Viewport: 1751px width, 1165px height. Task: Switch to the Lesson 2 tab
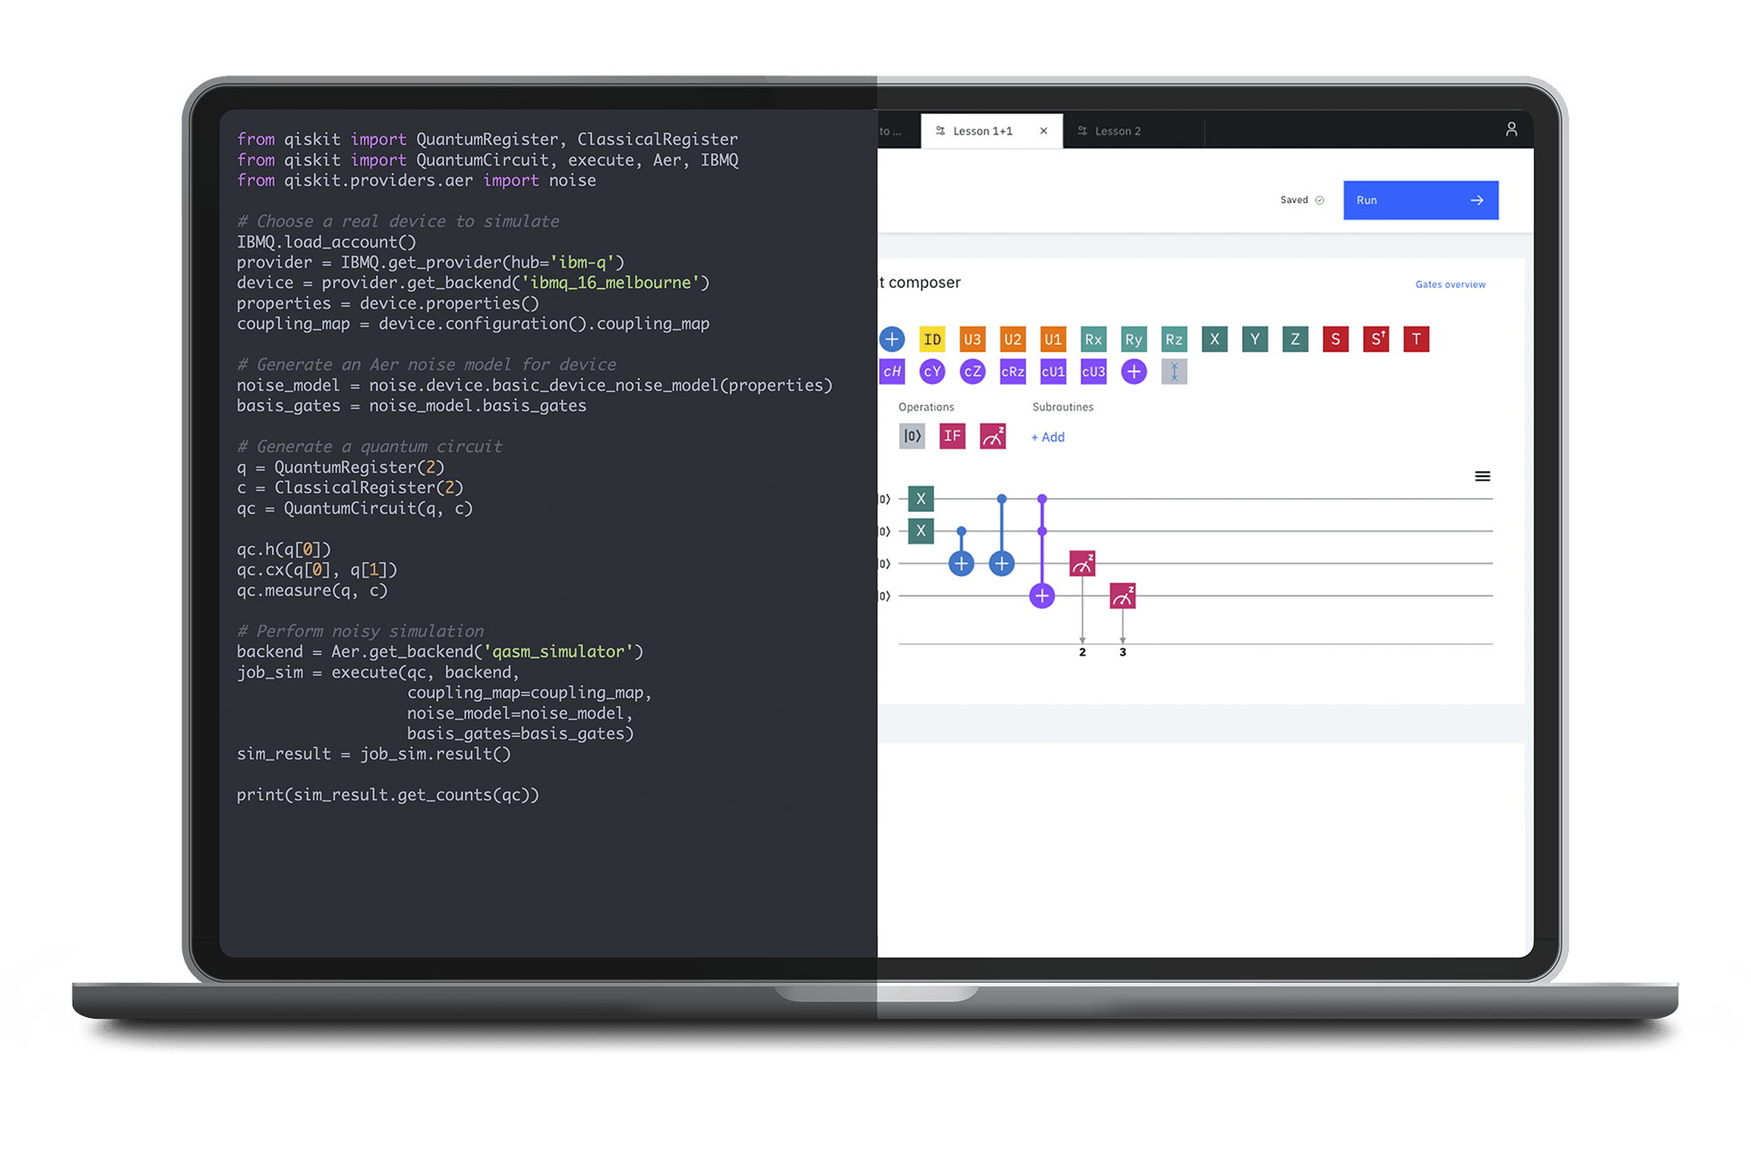click(1117, 131)
